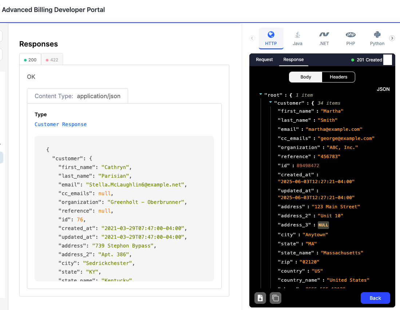This screenshot has width=400, height=310.
Task: Choose the Java language icon
Action: 297,39
